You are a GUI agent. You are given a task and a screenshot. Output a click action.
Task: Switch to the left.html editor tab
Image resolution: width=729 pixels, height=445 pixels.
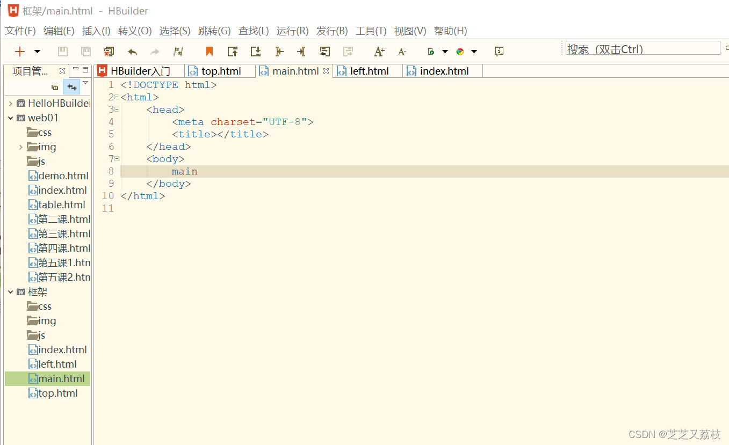tap(369, 71)
